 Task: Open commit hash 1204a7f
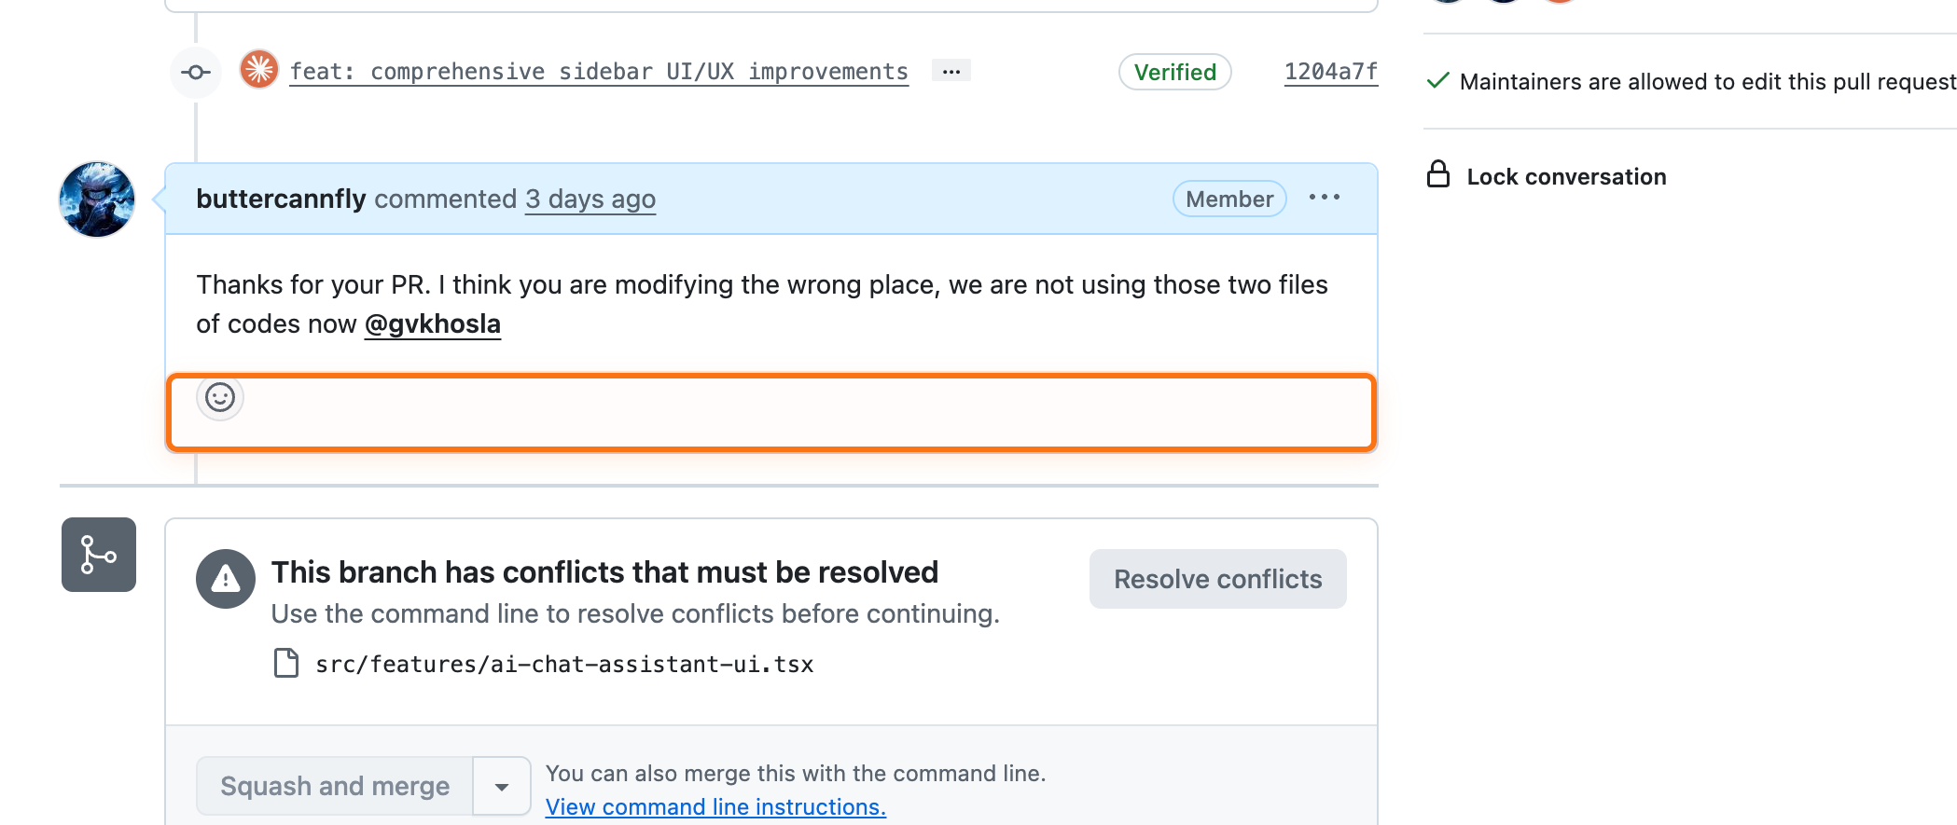click(x=1330, y=72)
